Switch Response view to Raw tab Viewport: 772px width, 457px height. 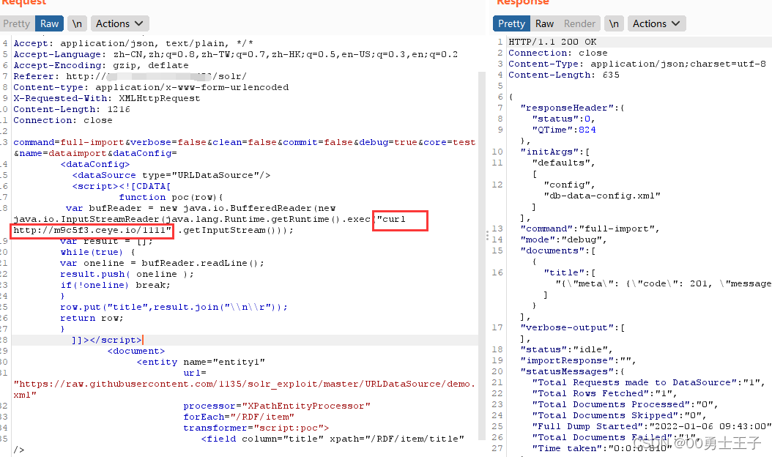point(544,23)
